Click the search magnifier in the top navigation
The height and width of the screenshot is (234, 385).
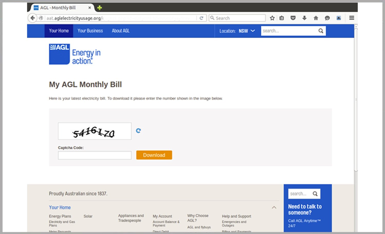coord(321,31)
